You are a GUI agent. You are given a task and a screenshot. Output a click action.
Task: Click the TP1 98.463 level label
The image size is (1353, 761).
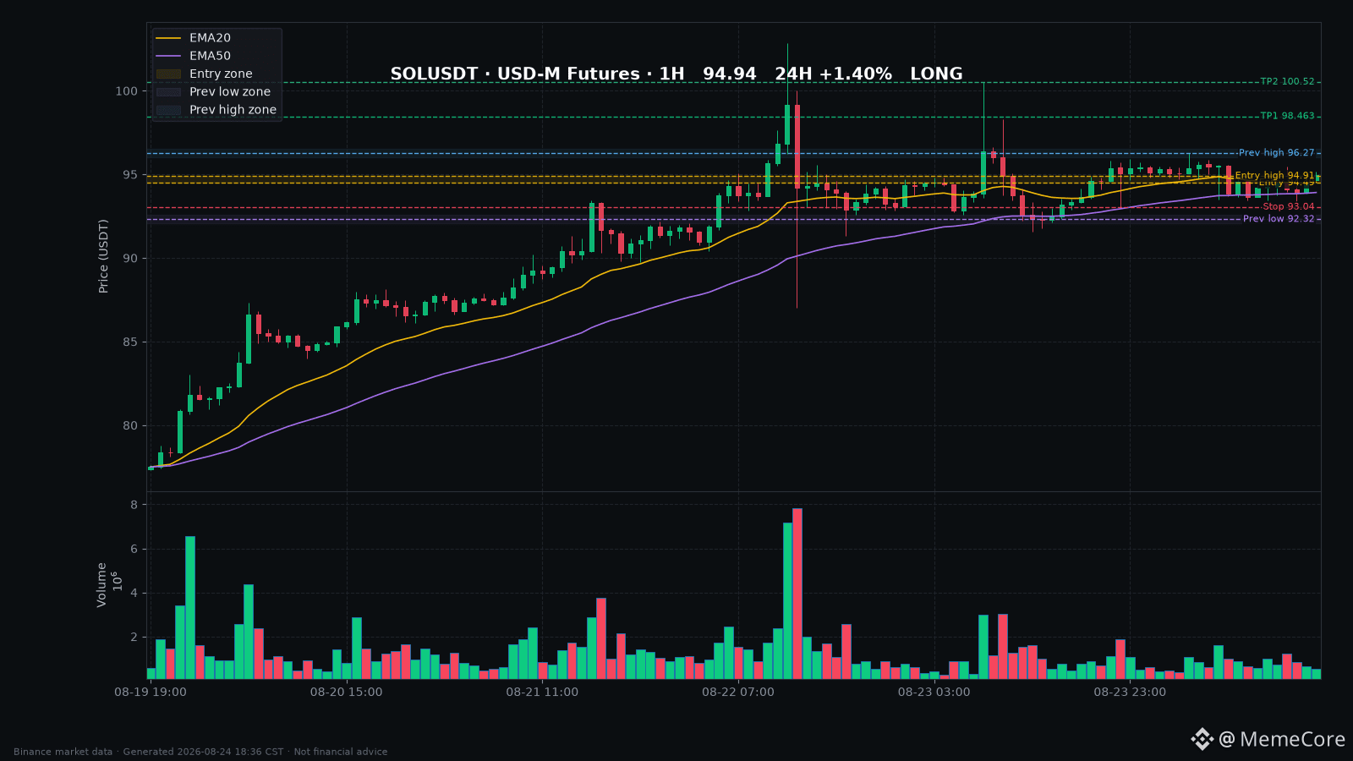pos(1287,117)
